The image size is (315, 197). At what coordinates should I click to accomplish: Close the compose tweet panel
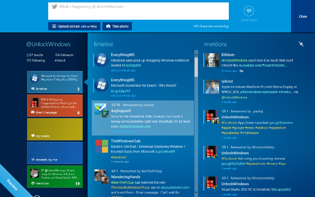pyautogui.click(x=303, y=16)
